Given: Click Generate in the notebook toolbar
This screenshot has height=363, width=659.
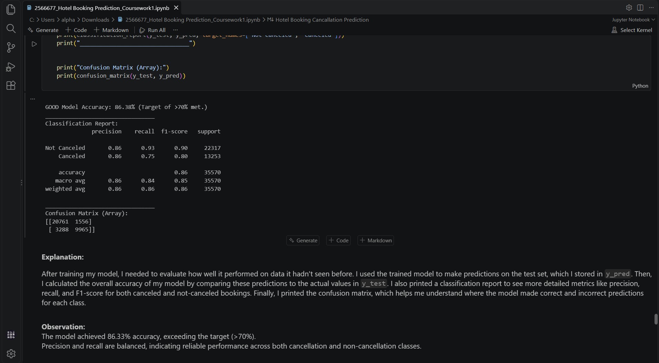Looking at the screenshot, I should coord(43,30).
